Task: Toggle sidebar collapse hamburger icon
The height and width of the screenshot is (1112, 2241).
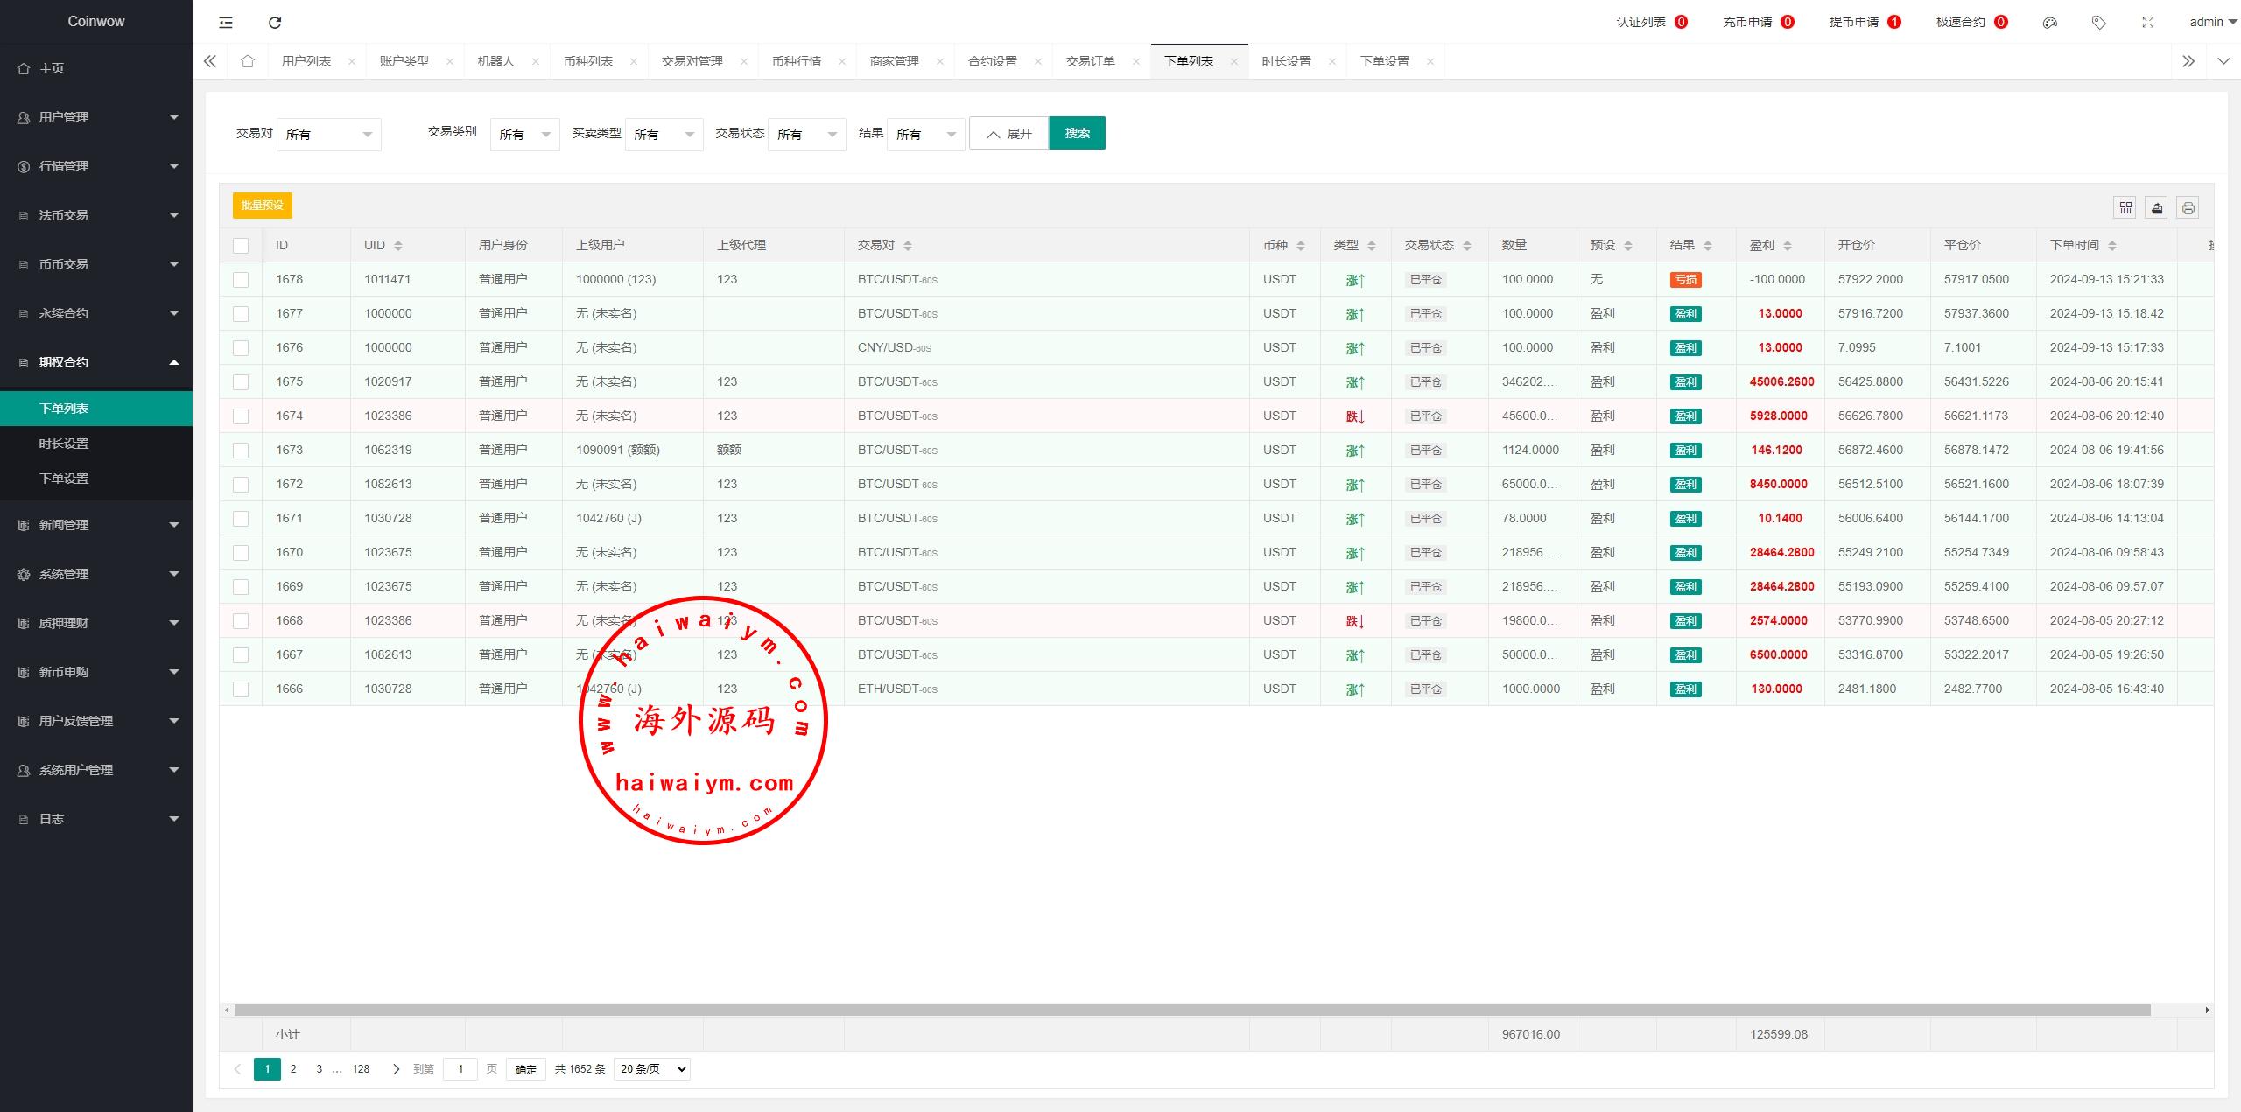Action: [x=226, y=23]
